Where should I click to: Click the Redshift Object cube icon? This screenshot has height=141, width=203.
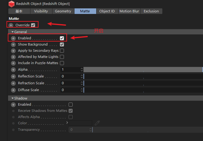coord(11,4)
